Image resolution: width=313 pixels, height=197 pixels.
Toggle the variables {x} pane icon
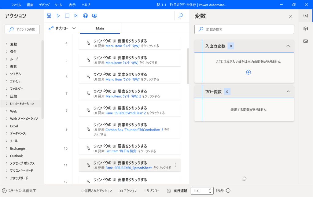coord(306,16)
